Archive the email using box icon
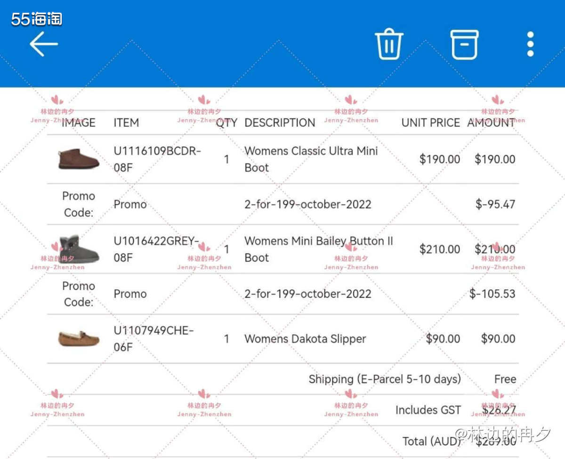 464,44
